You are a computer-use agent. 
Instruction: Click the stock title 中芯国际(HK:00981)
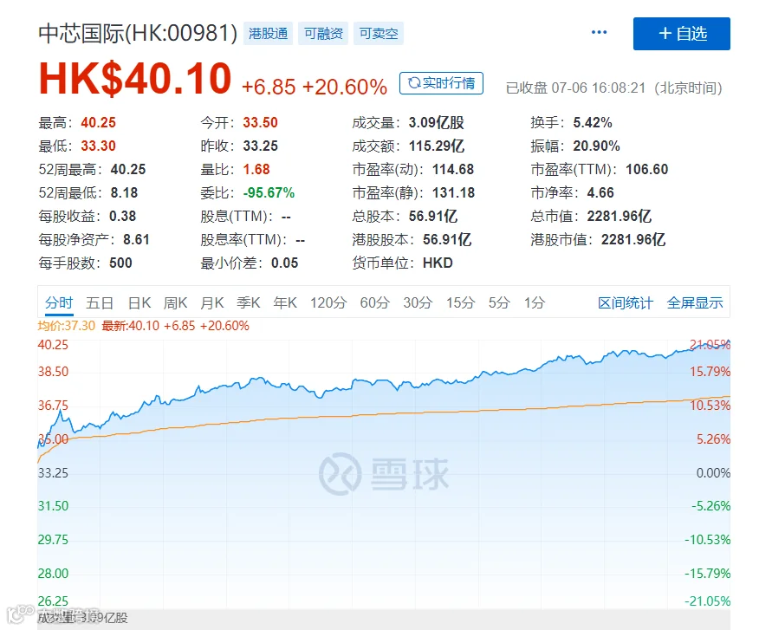[138, 34]
